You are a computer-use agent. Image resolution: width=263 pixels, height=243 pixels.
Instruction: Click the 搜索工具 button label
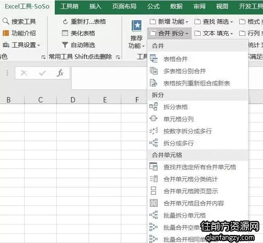(24, 21)
